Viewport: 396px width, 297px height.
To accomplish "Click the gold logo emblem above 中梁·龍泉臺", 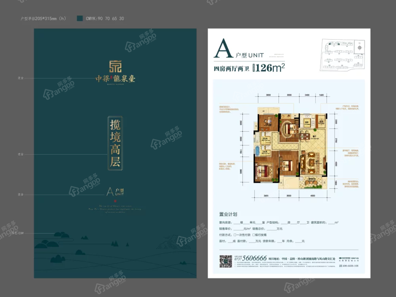I will click(x=115, y=66).
